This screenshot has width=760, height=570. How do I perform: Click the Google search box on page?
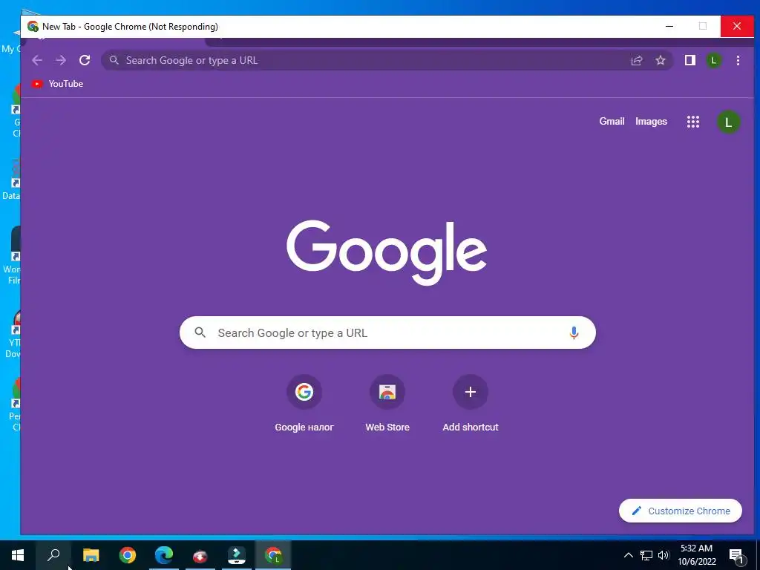(x=387, y=332)
